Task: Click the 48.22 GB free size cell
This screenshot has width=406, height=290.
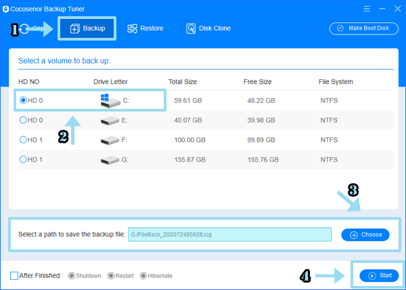Action: (x=261, y=100)
